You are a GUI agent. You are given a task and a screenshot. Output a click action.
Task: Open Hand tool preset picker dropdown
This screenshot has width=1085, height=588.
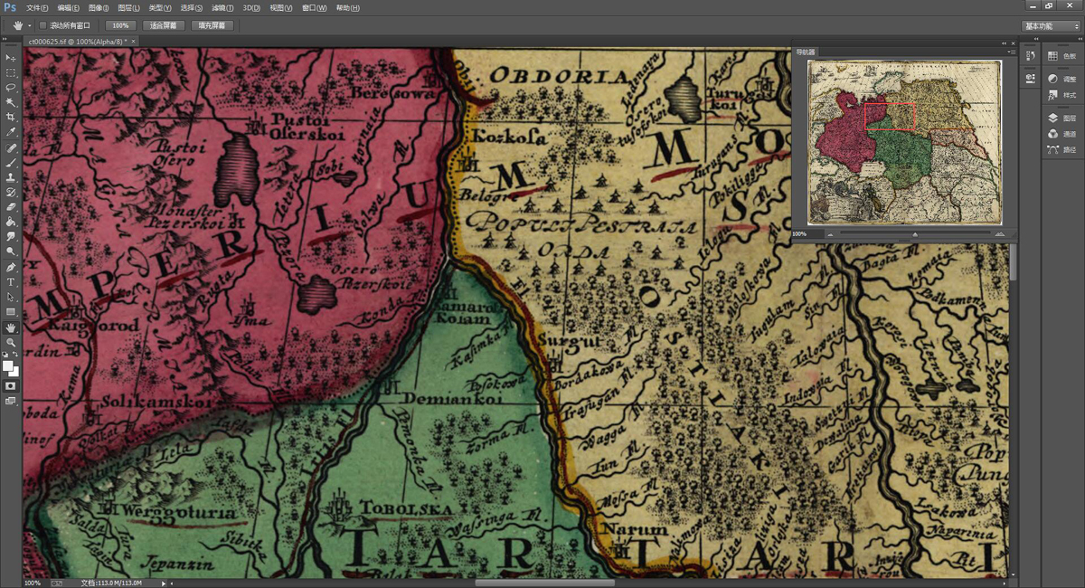pyautogui.click(x=30, y=25)
